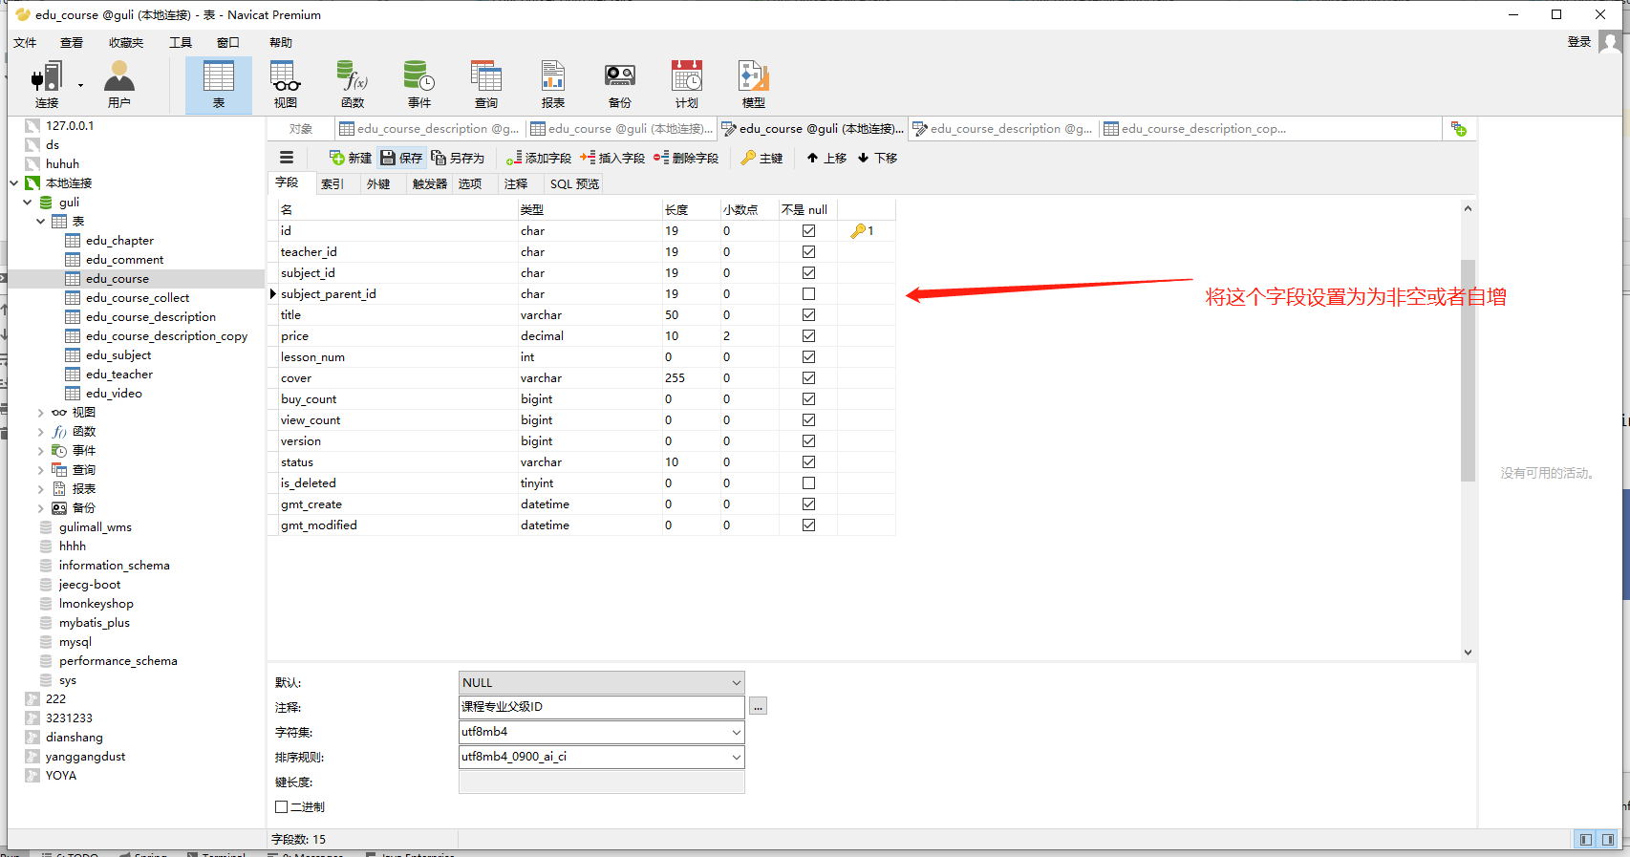Collapse the guli database node
Image resolution: width=1630 pixels, height=857 pixels.
point(28,202)
